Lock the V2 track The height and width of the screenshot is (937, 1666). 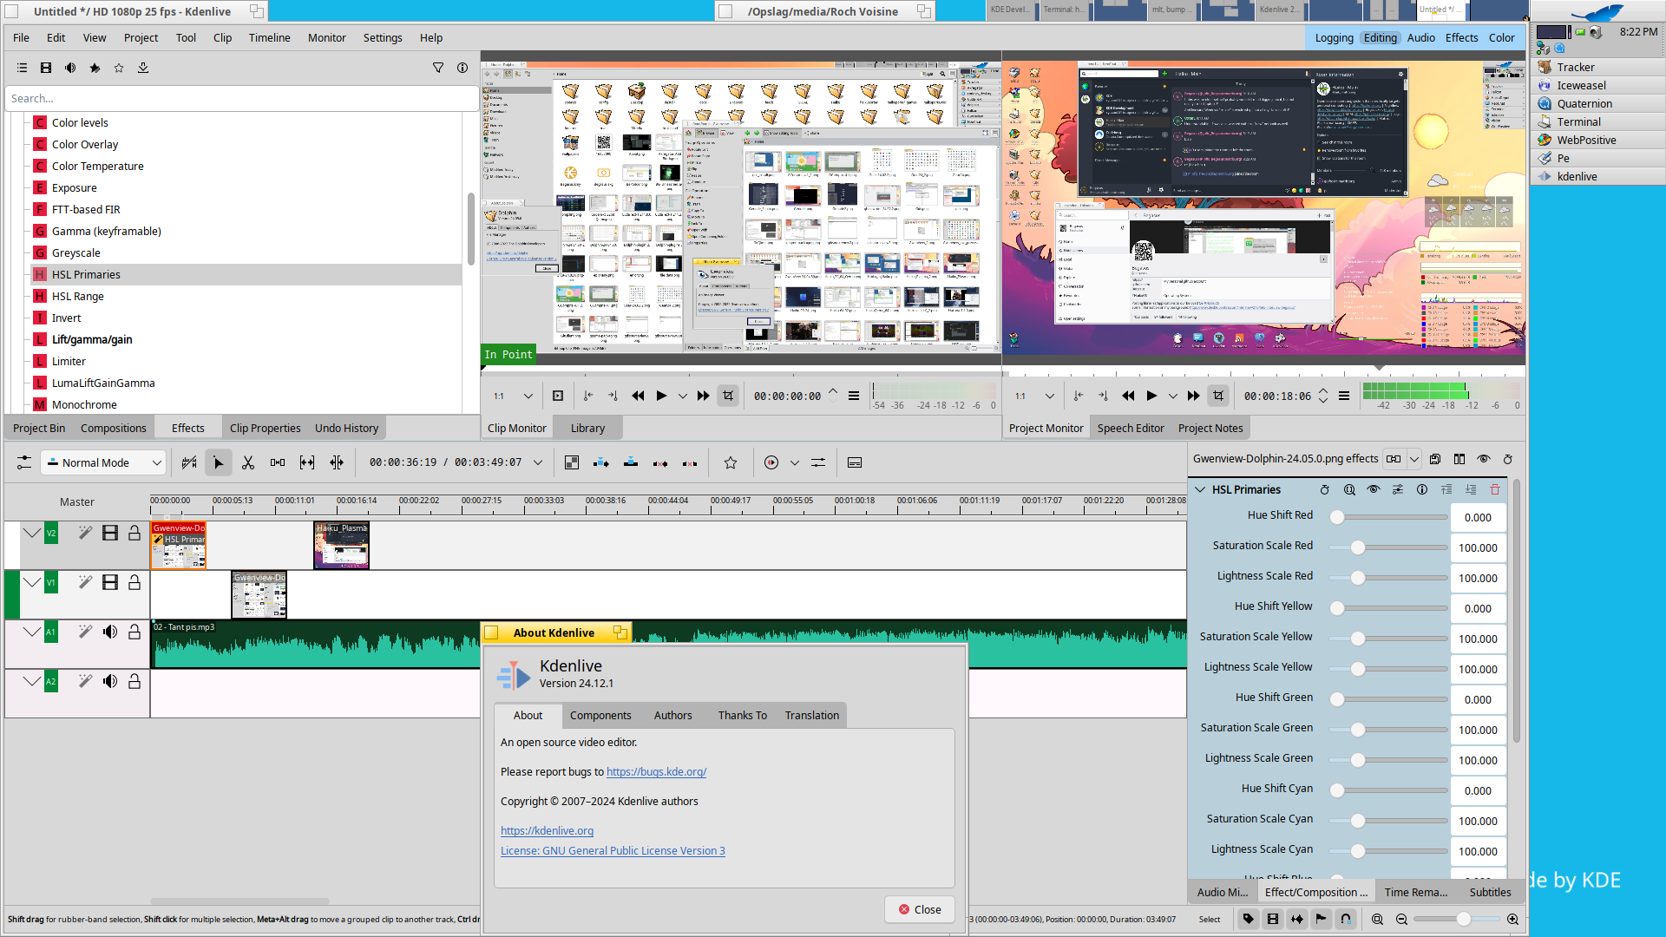click(x=134, y=533)
